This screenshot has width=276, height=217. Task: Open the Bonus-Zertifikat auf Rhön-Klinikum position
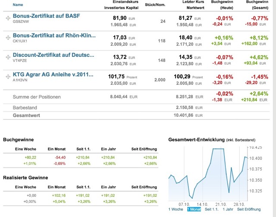point(53,35)
